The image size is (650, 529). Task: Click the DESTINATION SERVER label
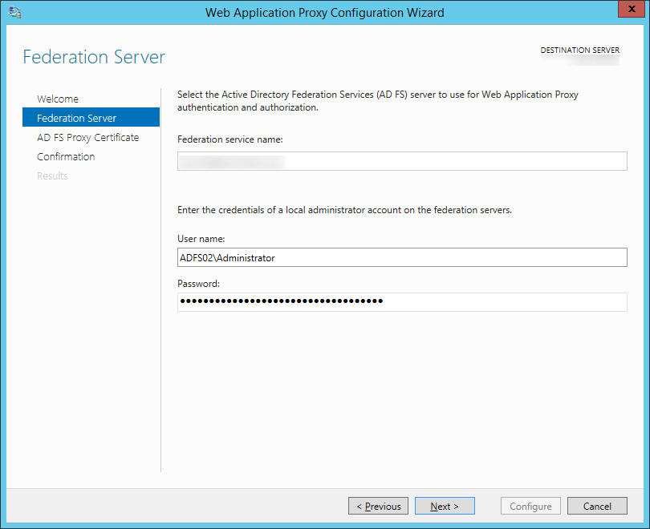(579, 50)
